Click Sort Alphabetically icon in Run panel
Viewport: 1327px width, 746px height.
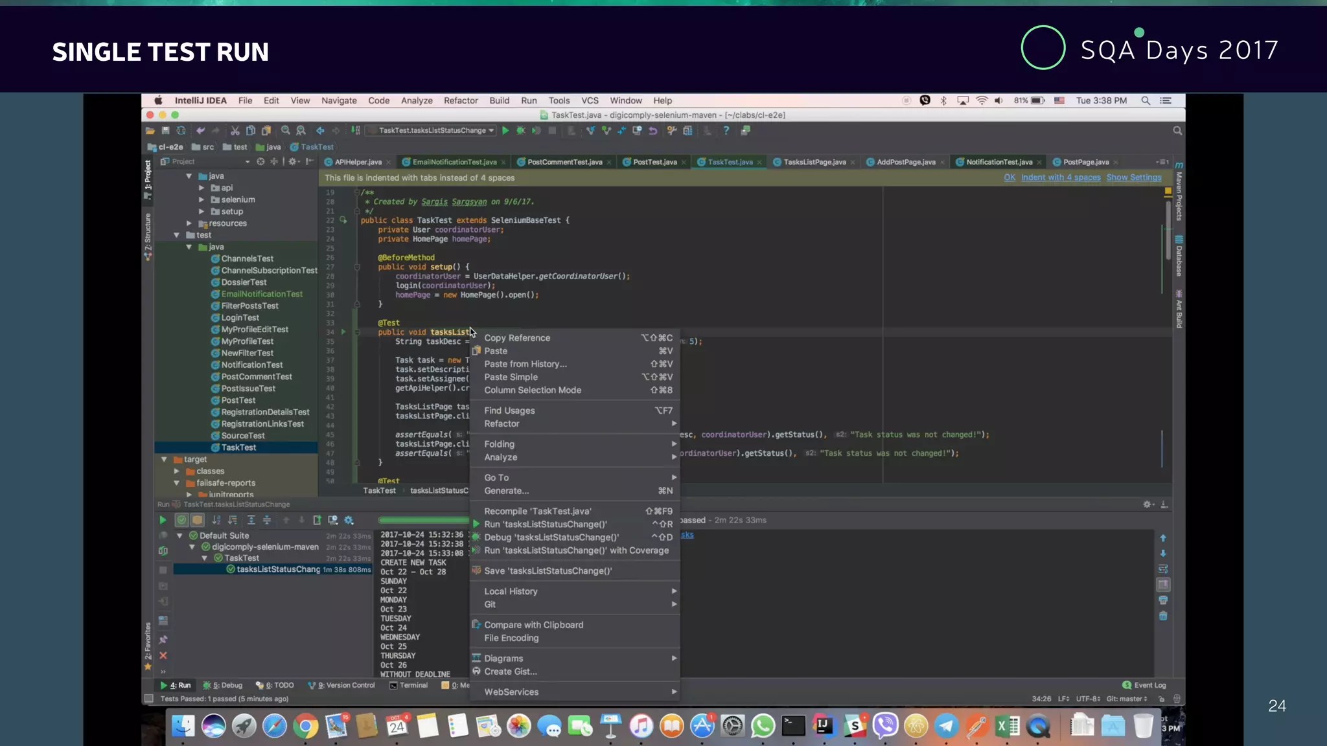pyautogui.click(x=216, y=520)
